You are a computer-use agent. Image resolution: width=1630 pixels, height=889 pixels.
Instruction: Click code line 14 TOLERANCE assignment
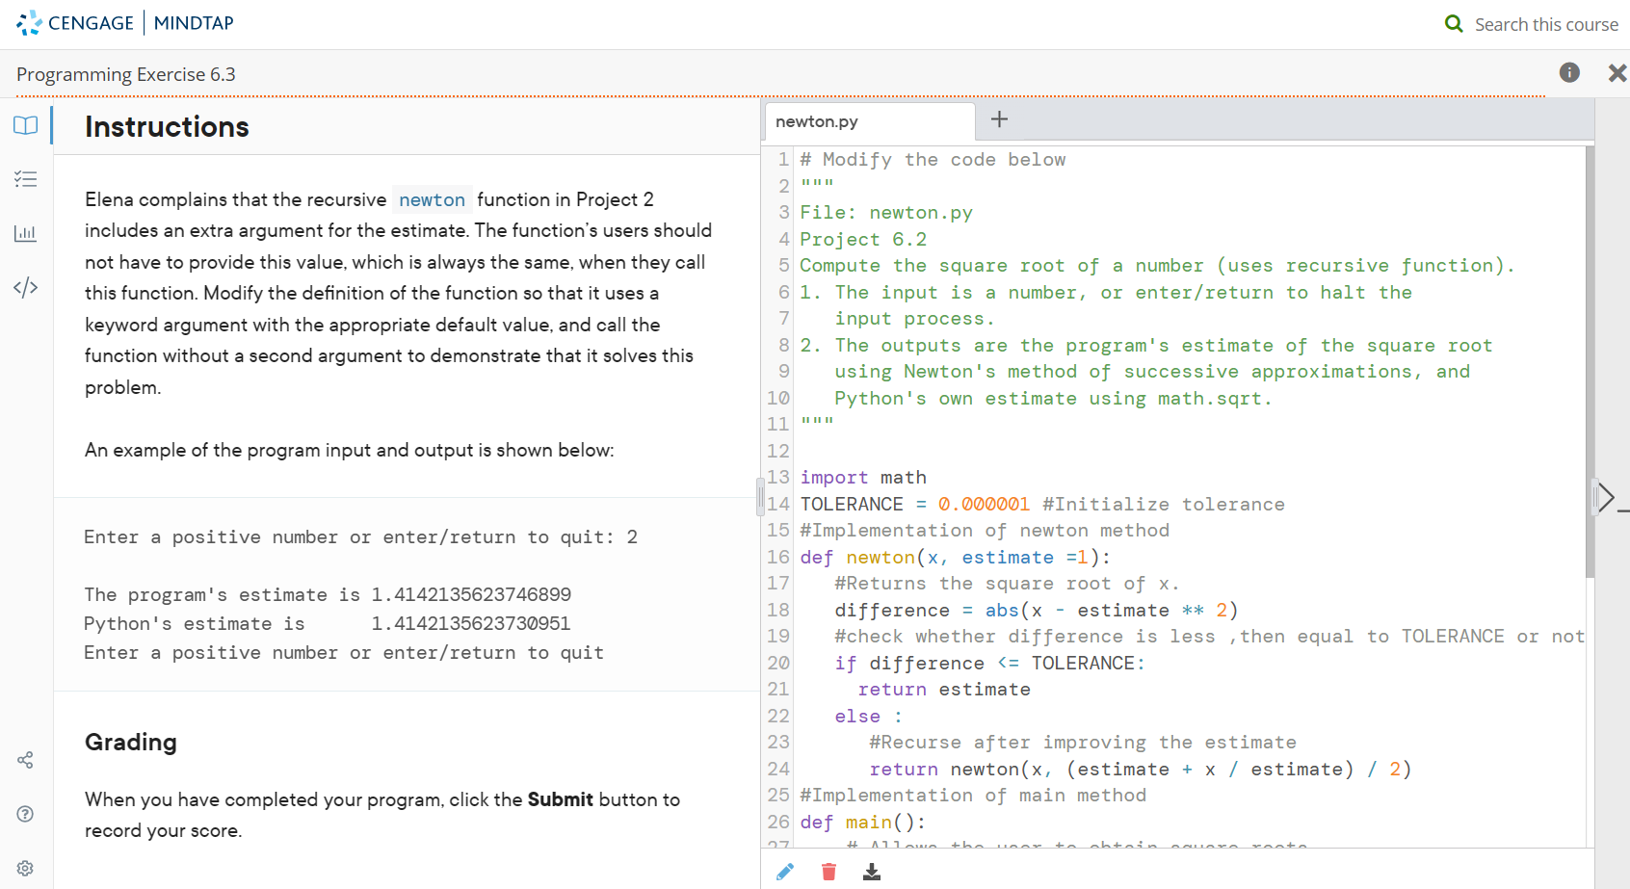click(1042, 504)
